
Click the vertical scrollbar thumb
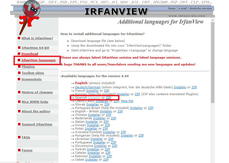click(213, 63)
